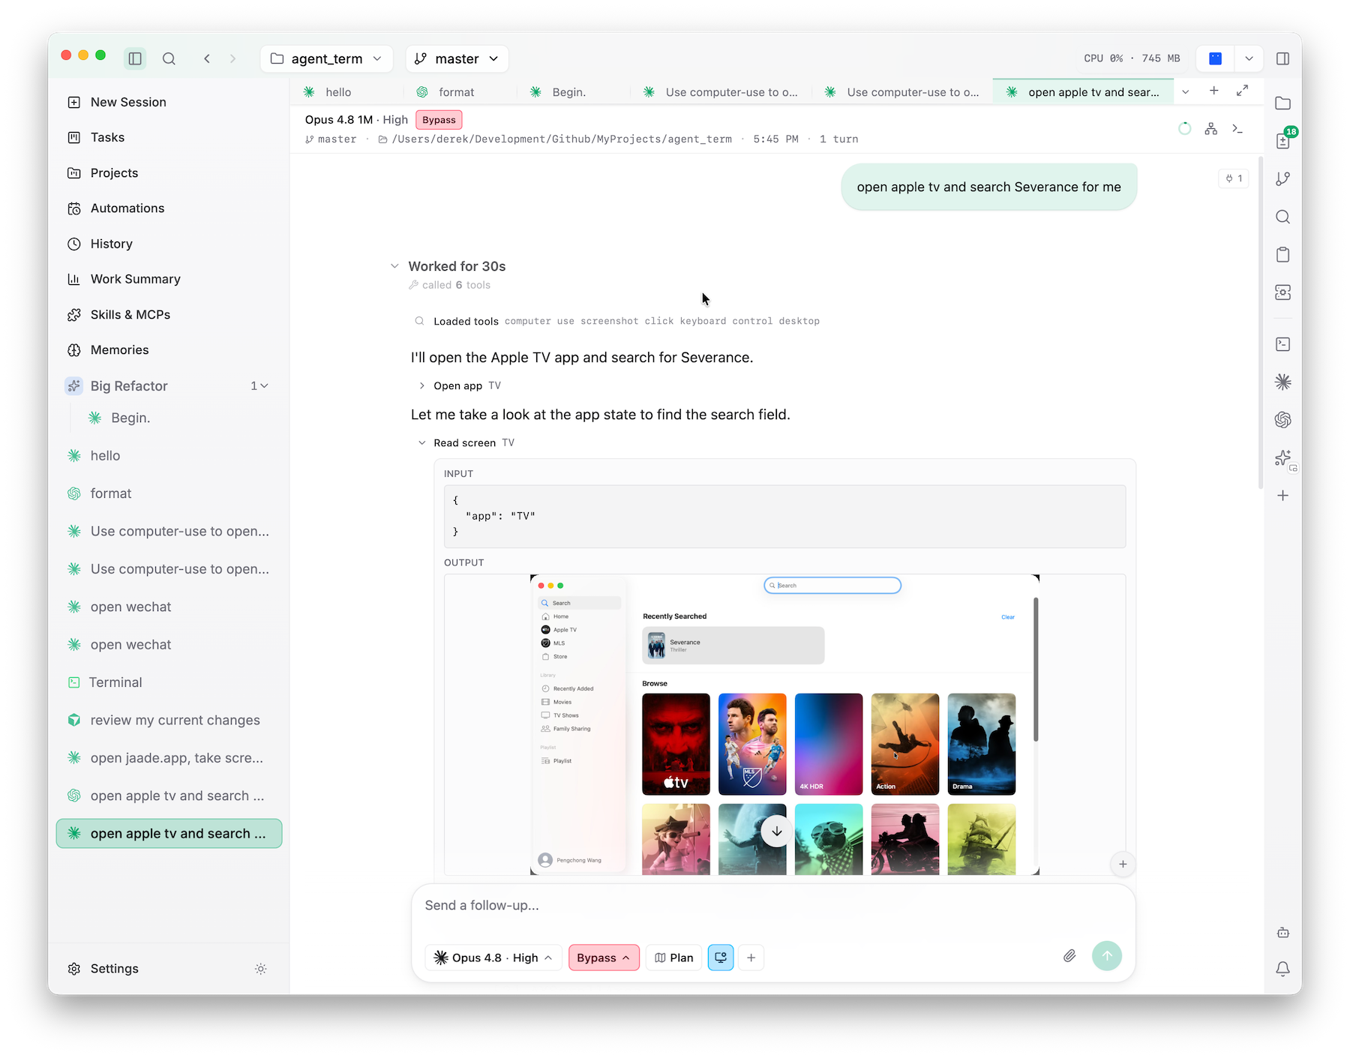This screenshot has width=1350, height=1058.
Task: Open the agent hierarchy tree icon
Action: (1210, 129)
